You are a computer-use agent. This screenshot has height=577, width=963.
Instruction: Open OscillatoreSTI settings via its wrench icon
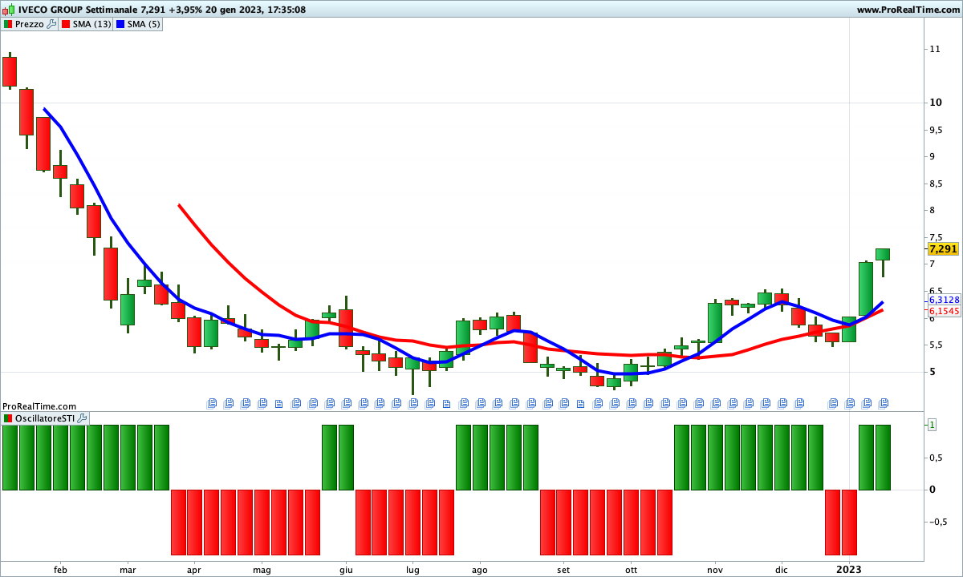[83, 418]
